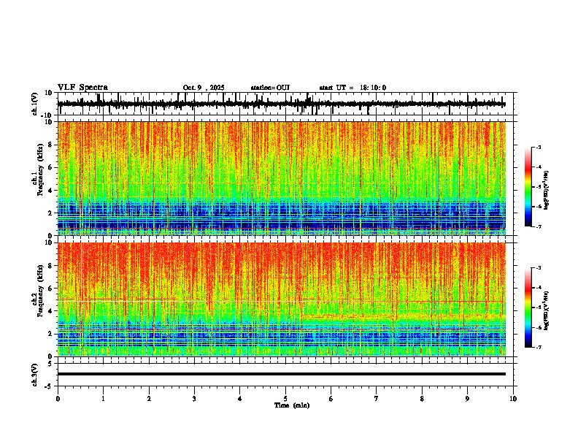Click the ch.1 spectrogram color scale bar
The image size is (578, 447).
[528, 187]
